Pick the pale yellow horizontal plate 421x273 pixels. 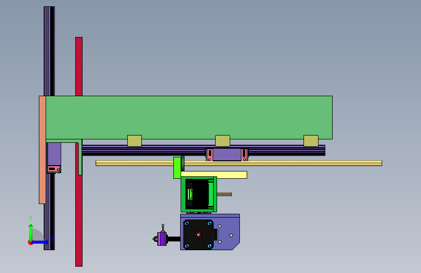coord(214,175)
